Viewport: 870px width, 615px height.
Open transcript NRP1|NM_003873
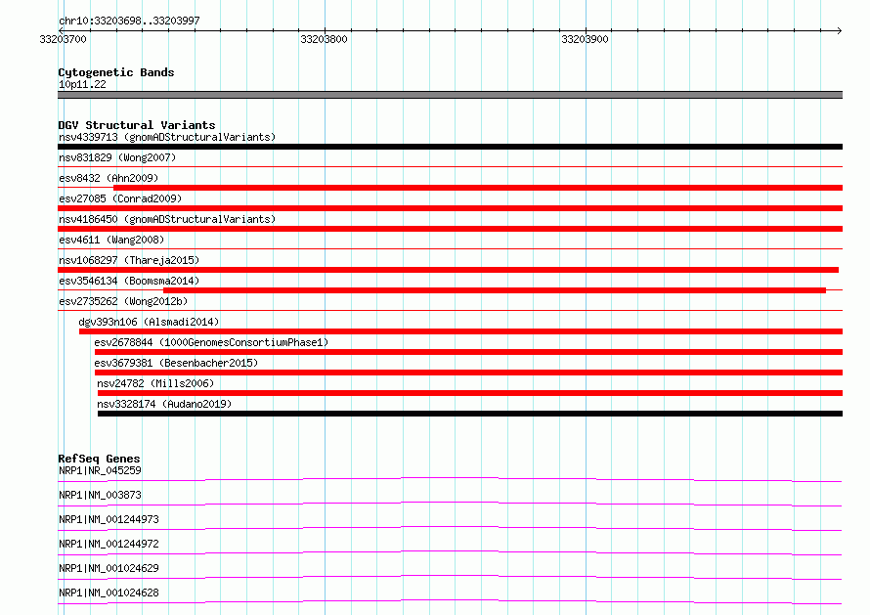point(100,495)
